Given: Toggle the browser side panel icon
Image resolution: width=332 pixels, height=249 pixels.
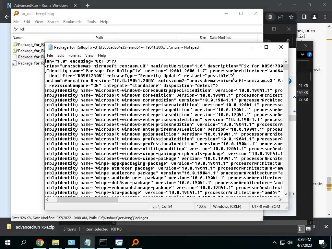Looking at the screenshot, I should [x=304, y=17].
